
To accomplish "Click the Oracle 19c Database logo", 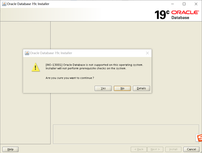I will coord(177,15).
